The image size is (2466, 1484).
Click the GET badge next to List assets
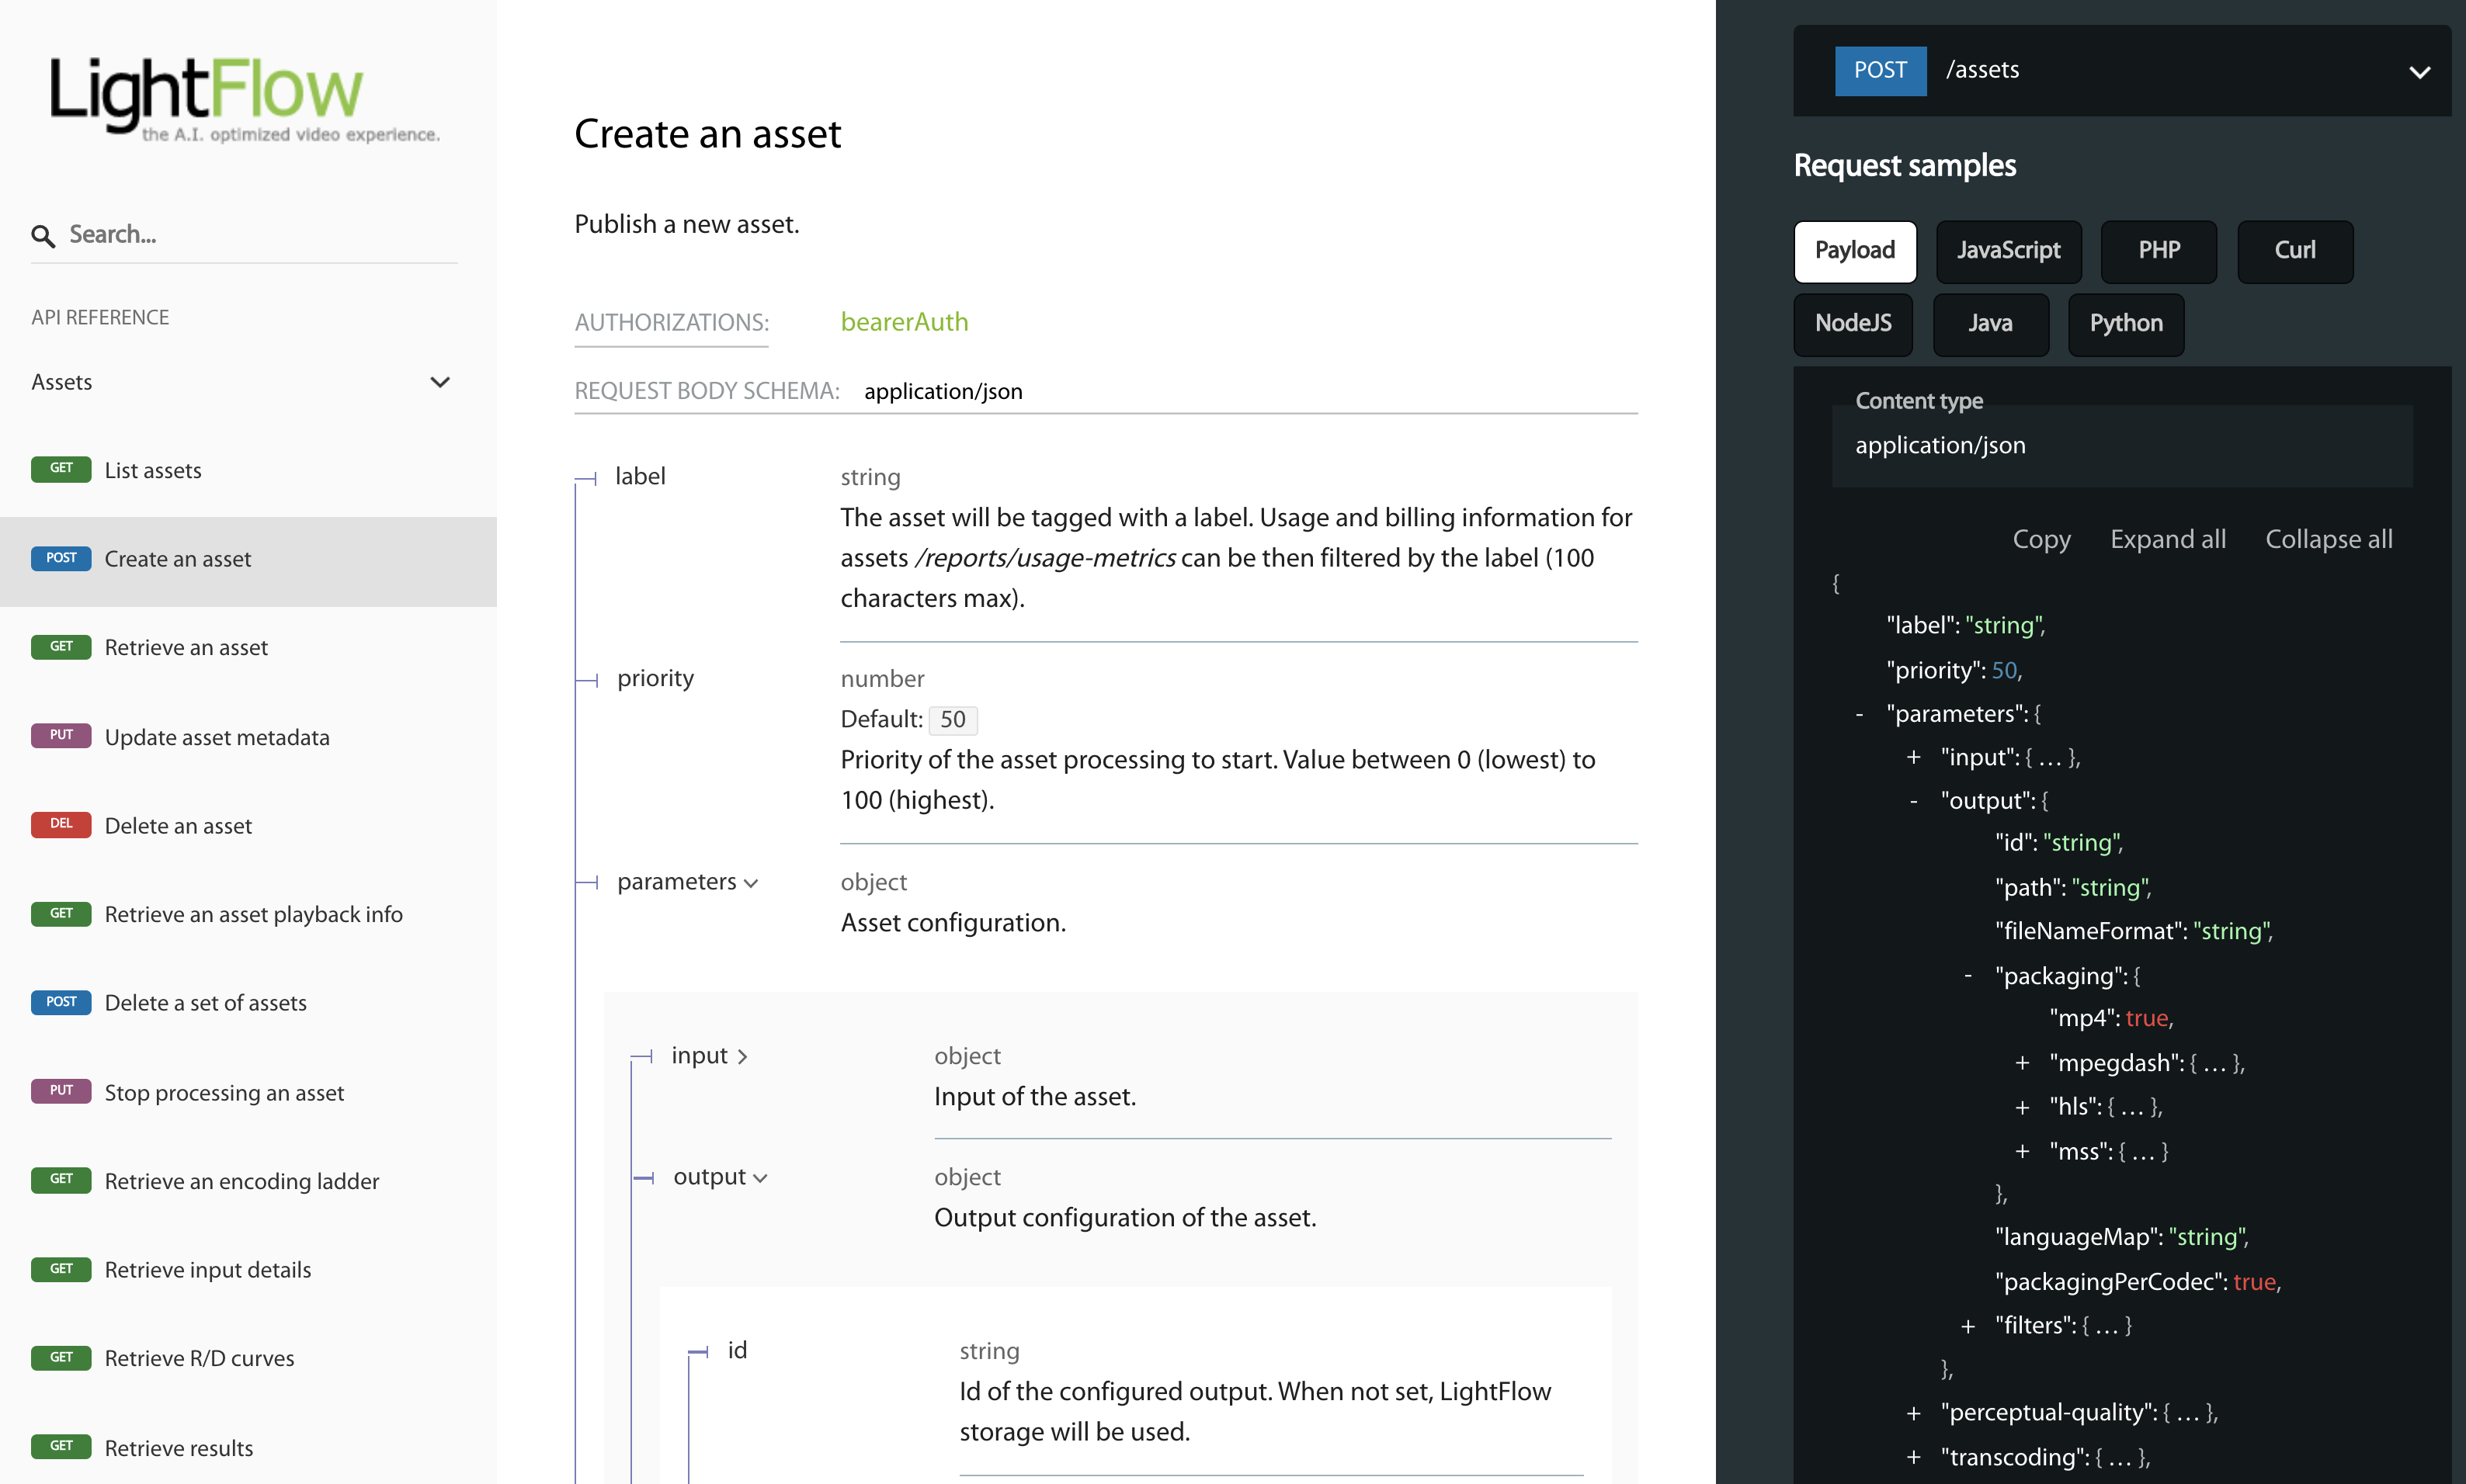coord(61,469)
